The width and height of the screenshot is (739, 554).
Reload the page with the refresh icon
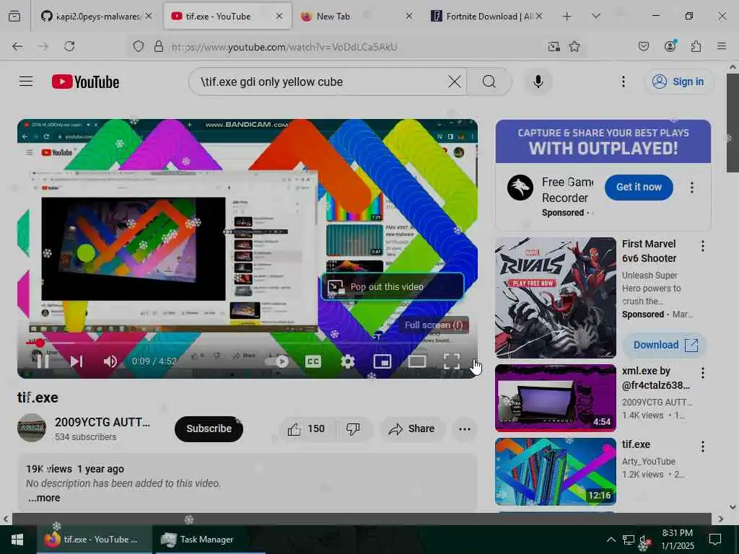[70, 46]
